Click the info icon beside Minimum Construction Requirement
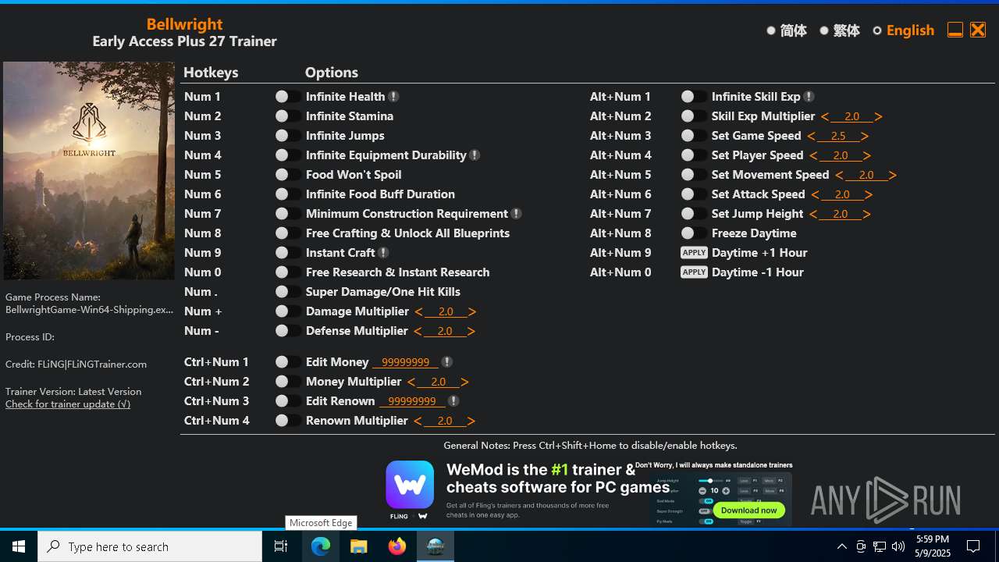Viewport: 999px width, 562px height. (x=516, y=214)
